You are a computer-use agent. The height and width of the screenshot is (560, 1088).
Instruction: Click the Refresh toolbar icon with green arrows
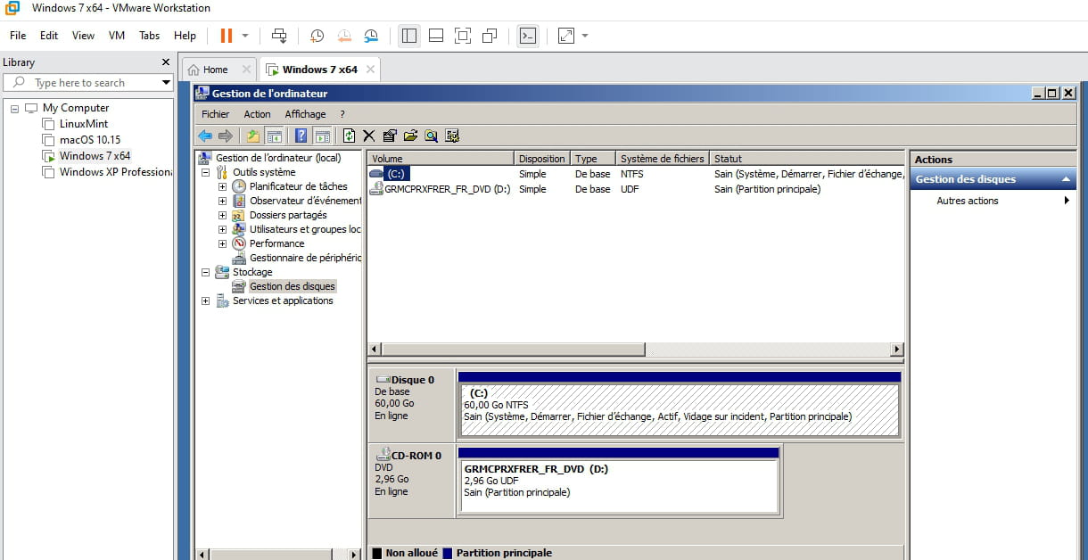tap(349, 136)
